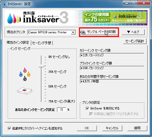
Task: Click the 25% セービング slider label
Action: point(57,72)
